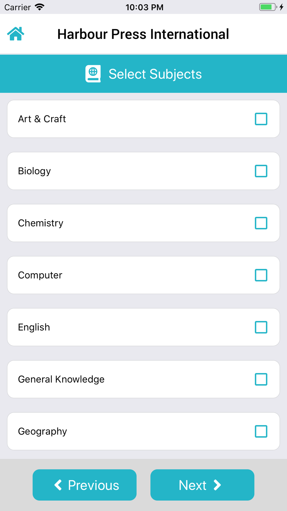Tap the right chevron on Next
This screenshot has width=287, height=511.
coord(217,485)
